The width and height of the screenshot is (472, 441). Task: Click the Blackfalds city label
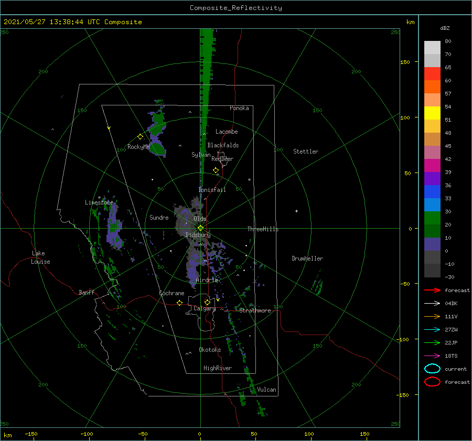223,145
